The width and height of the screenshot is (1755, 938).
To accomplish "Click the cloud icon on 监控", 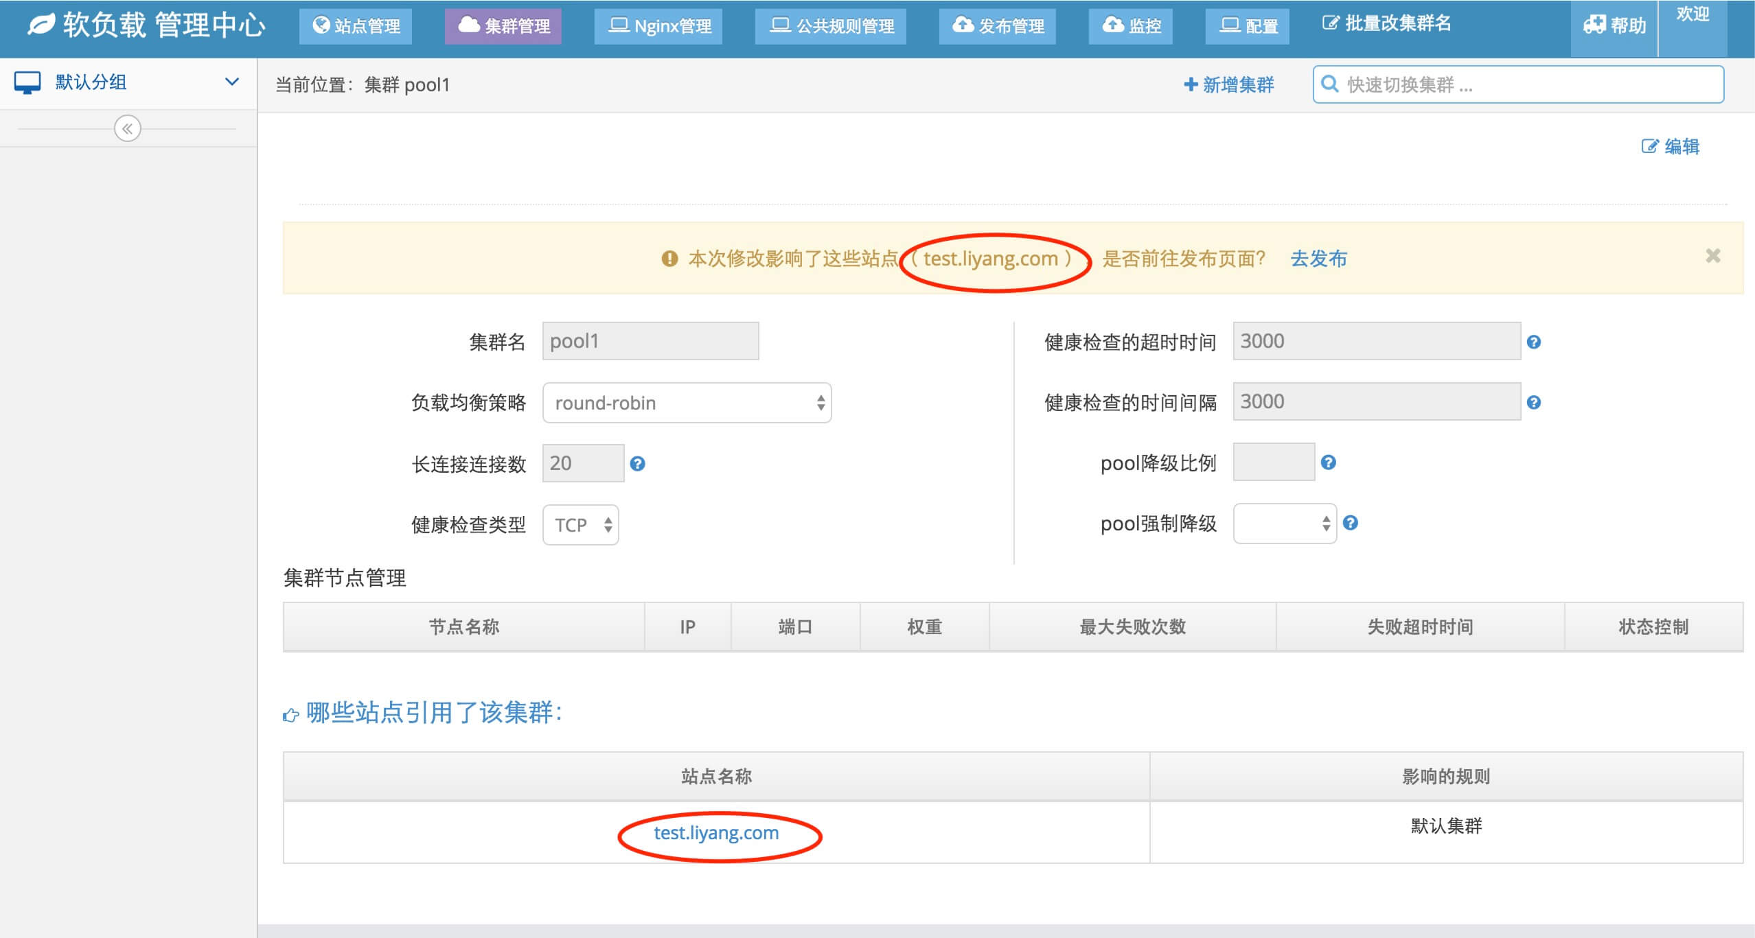I will (1113, 25).
